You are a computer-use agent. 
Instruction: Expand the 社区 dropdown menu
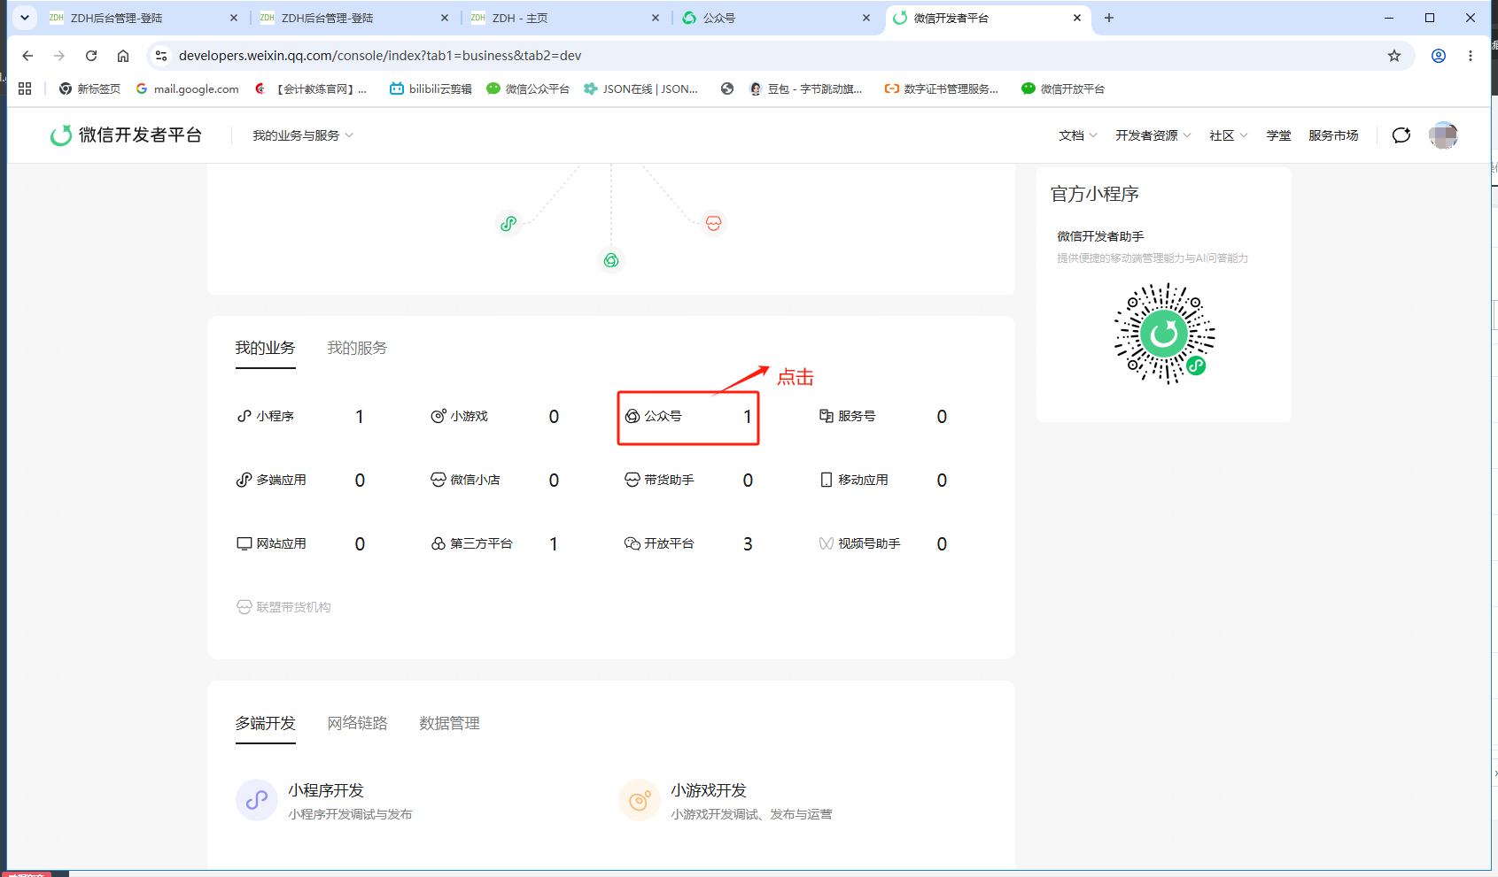(1229, 135)
